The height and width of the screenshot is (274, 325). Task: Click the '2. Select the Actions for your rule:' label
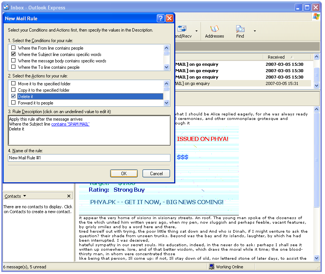pos(38,76)
